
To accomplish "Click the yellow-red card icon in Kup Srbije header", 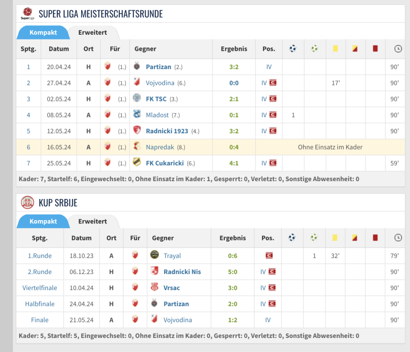I will (355, 238).
